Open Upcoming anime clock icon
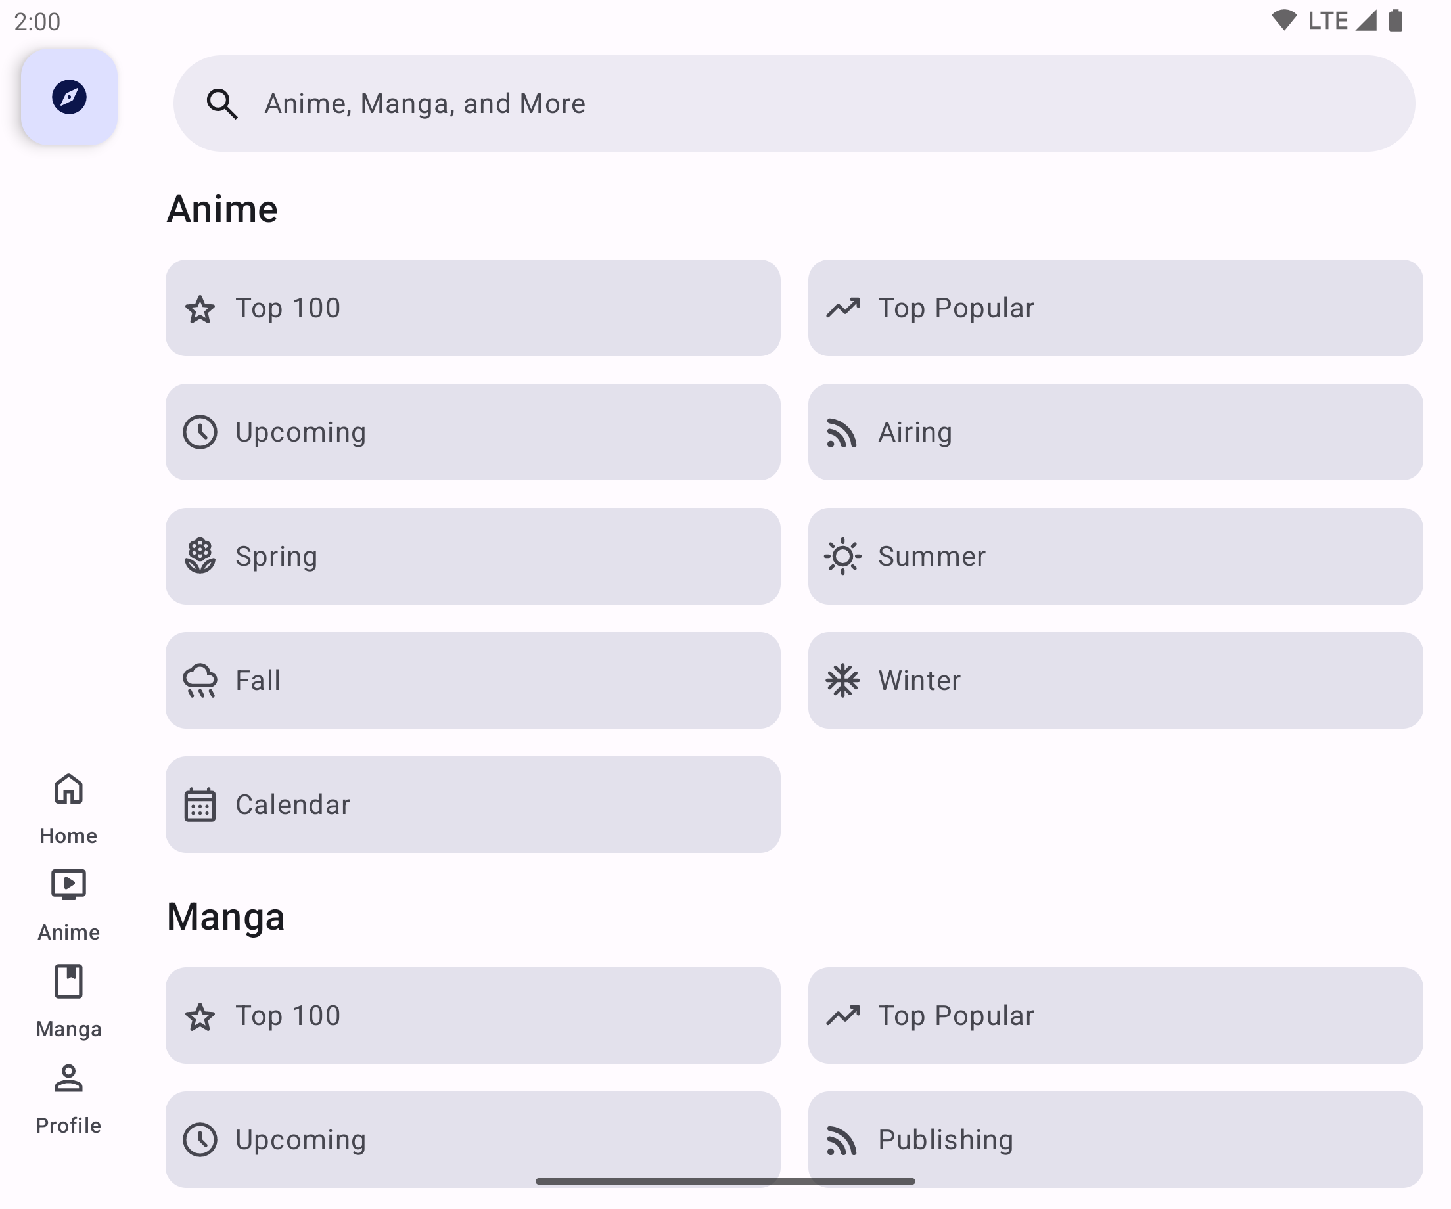The image size is (1451, 1209). coord(200,432)
